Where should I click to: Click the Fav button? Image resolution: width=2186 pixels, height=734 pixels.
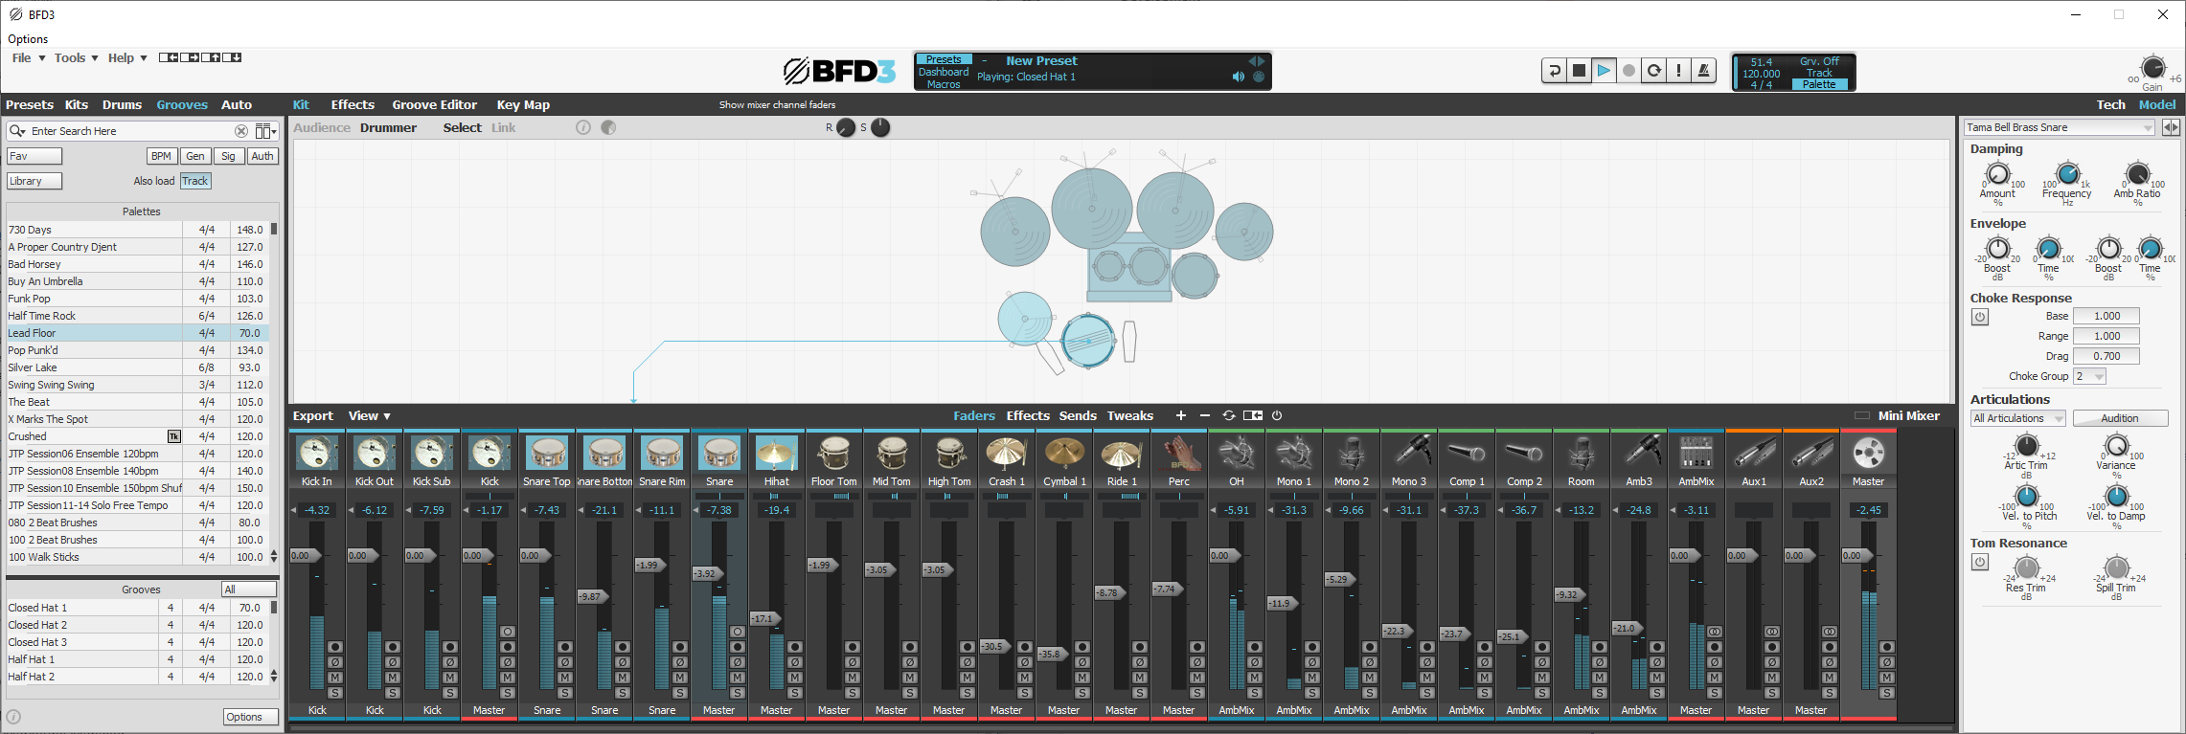[x=34, y=156]
